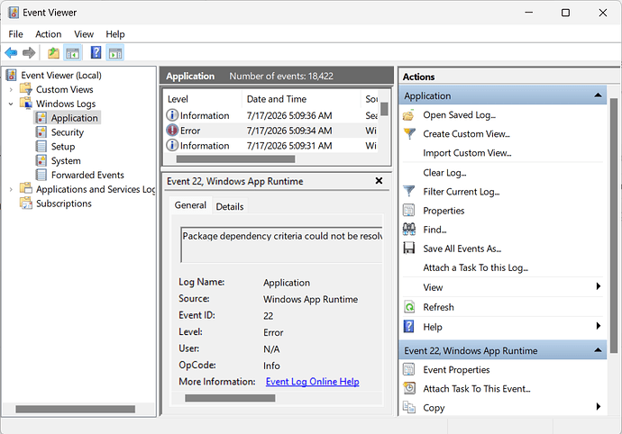The height and width of the screenshot is (434, 622).
Task: Toggle the Show/Hide Action Pane icon
Action: point(115,53)
